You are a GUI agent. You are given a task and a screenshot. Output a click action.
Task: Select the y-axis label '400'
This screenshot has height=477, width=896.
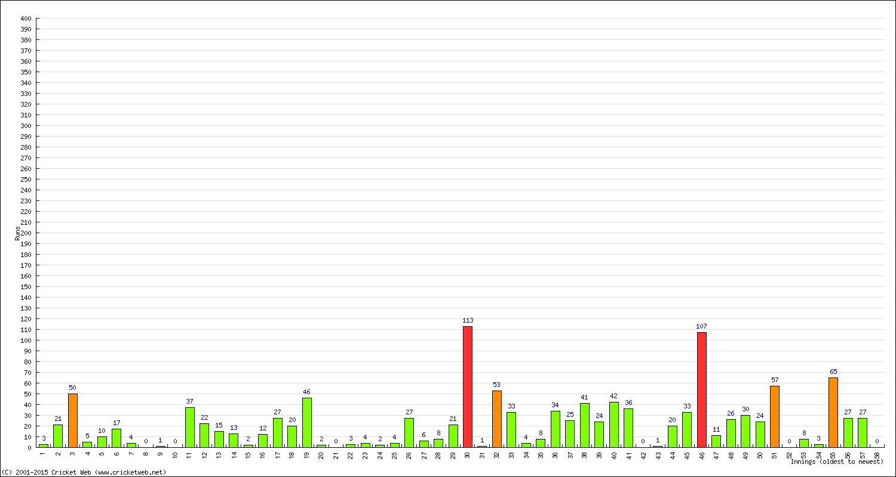(26, 18)
